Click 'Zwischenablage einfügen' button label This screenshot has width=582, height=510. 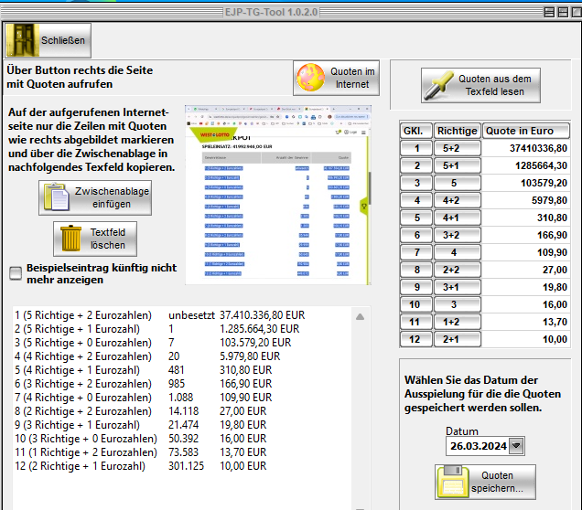point(112,197)
